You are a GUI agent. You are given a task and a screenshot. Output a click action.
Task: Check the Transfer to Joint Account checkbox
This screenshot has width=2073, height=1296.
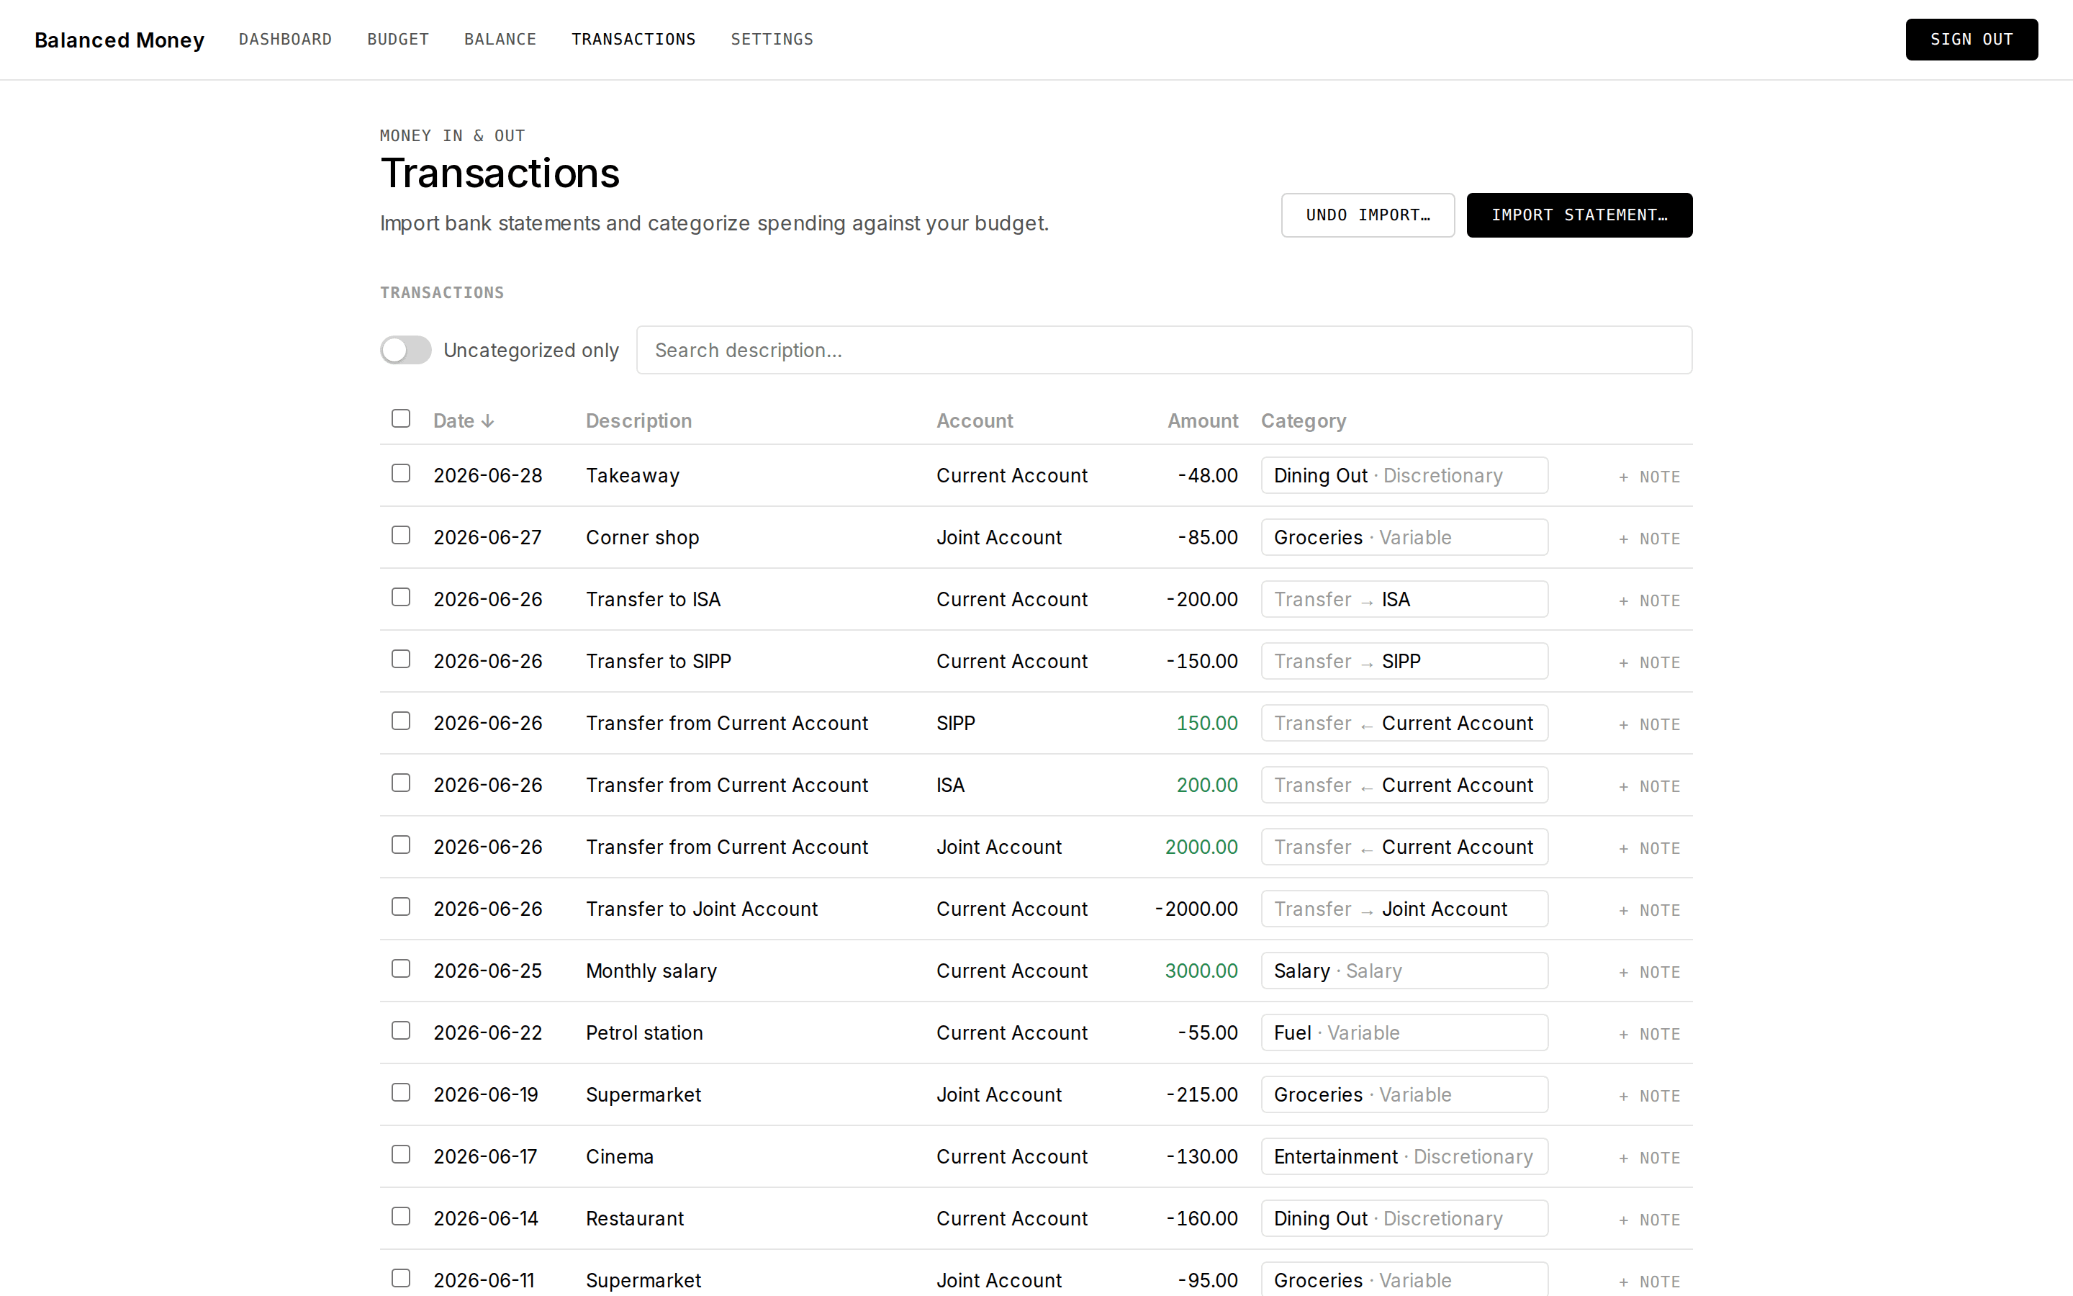pos(401,907)
